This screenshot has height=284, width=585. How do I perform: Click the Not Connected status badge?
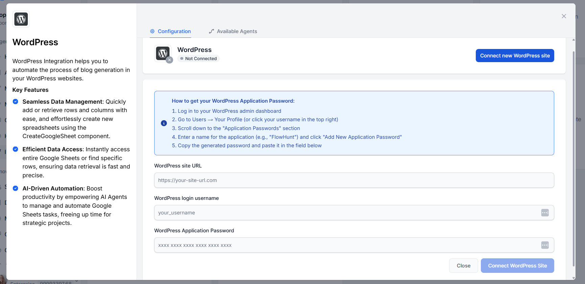coord(198,58)
